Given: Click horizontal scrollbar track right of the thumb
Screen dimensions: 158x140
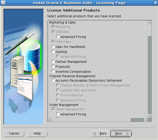Looking at the screenshot, I should 137,120.
